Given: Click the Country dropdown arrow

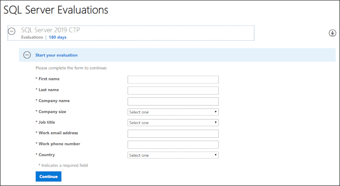Looking at the screenshot, I should tap(215, 155).
